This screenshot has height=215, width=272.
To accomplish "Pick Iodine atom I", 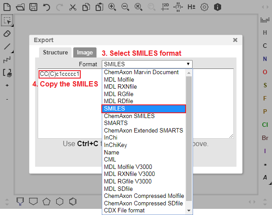I will pyautogui.click(x=265, y=151).
